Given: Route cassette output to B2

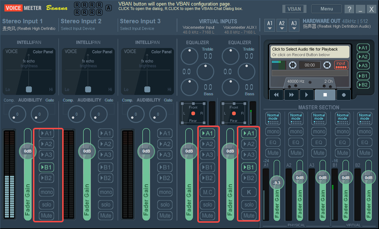Looking at the screenshot, I should tap(363, 85).
